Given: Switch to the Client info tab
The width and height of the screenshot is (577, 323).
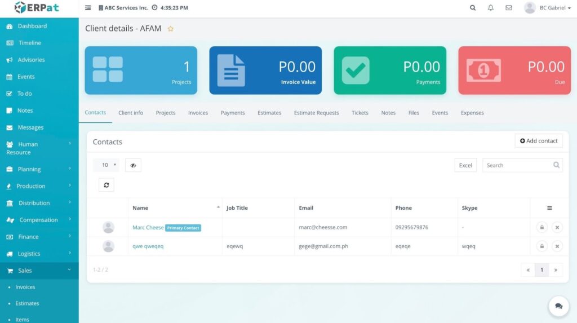Looking at the screenshot, I should (131, 113).
